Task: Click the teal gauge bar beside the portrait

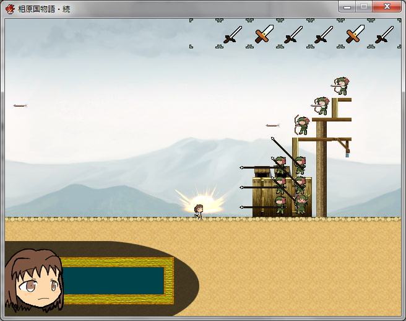Action: point(113,281)
